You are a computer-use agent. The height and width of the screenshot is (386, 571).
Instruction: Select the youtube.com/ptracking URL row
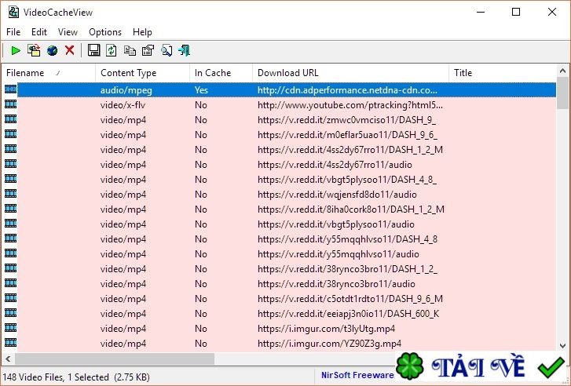coord(350,105)
